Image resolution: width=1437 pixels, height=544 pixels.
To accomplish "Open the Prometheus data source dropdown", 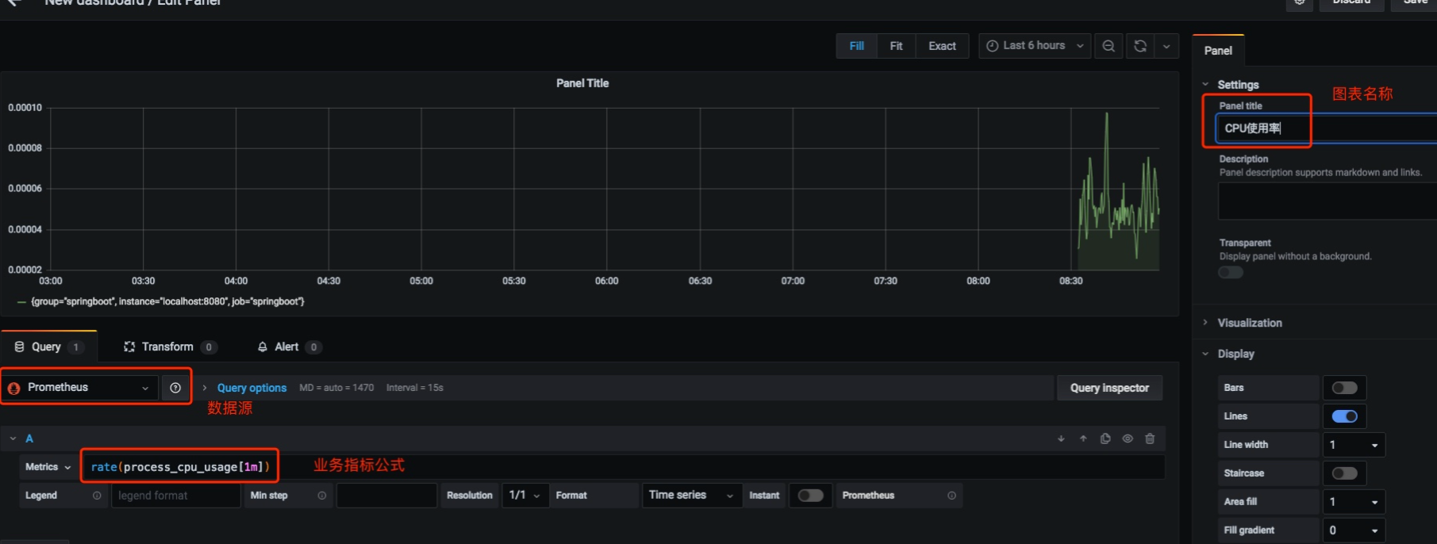I will click(x=79, y=388).
